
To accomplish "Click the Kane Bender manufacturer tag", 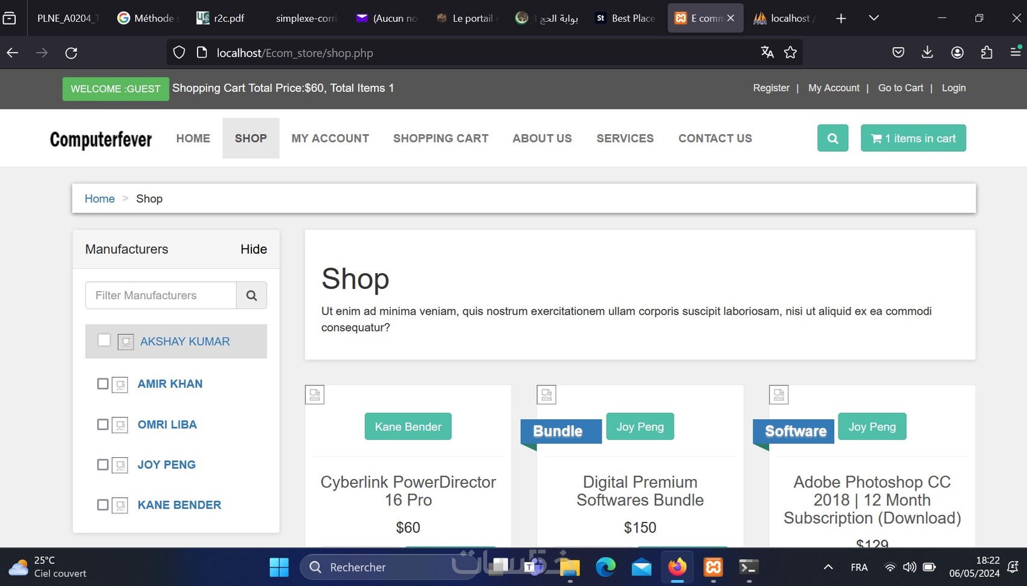I will (x=408, y=427).
